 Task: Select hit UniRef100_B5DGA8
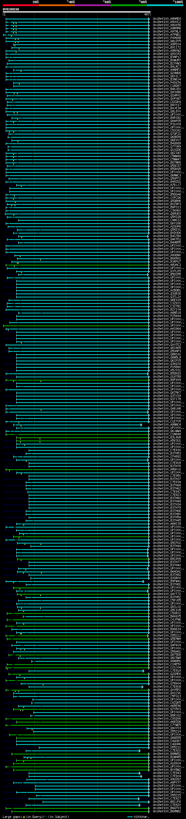167,194
